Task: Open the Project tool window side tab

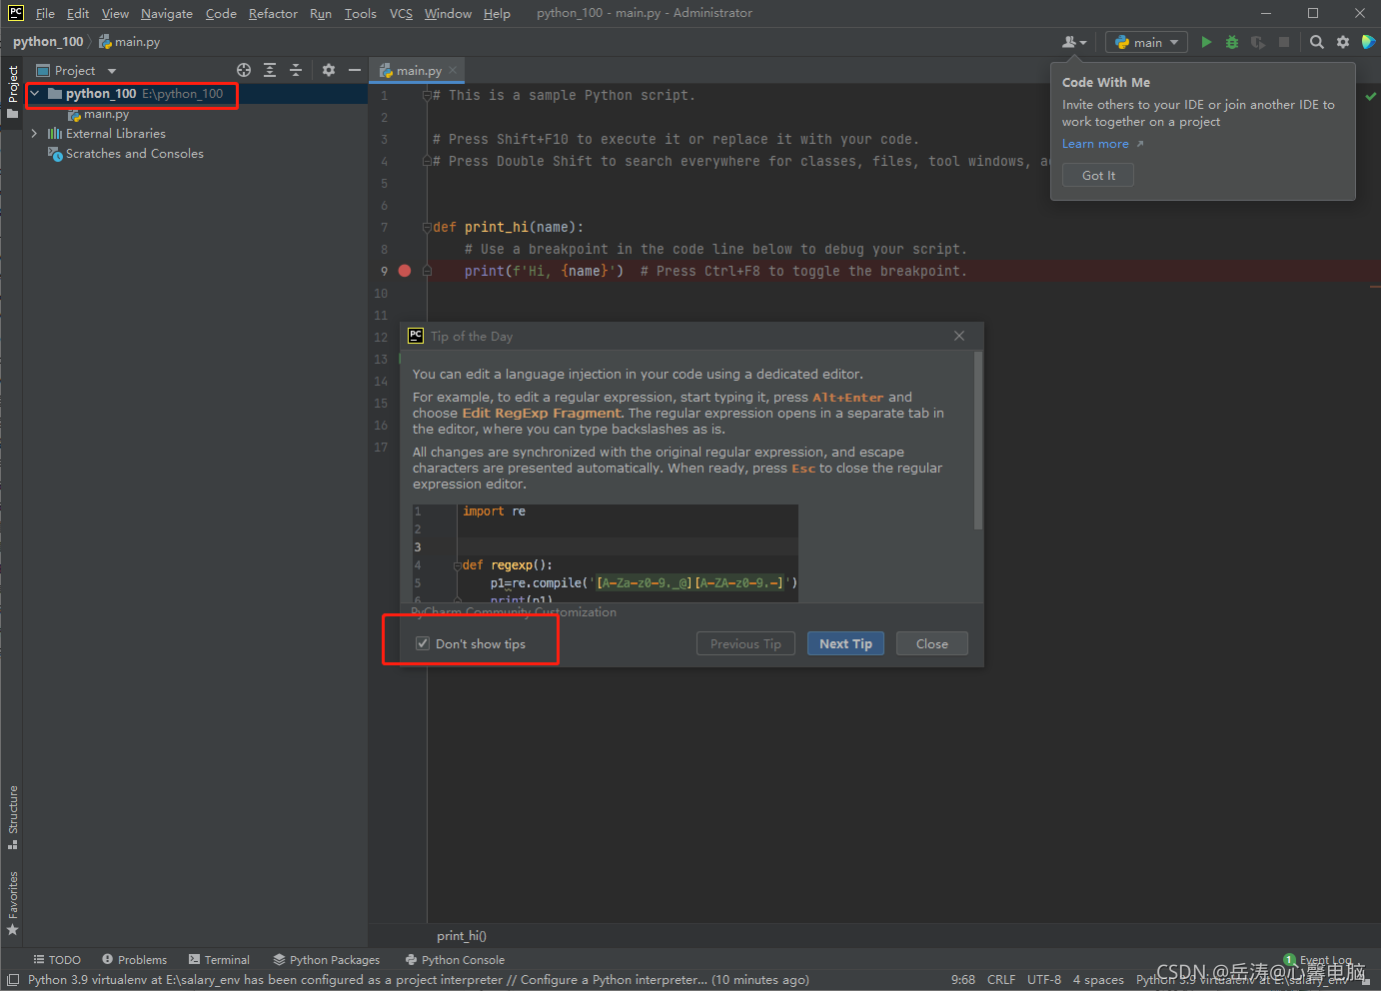Action: point(13,91)
